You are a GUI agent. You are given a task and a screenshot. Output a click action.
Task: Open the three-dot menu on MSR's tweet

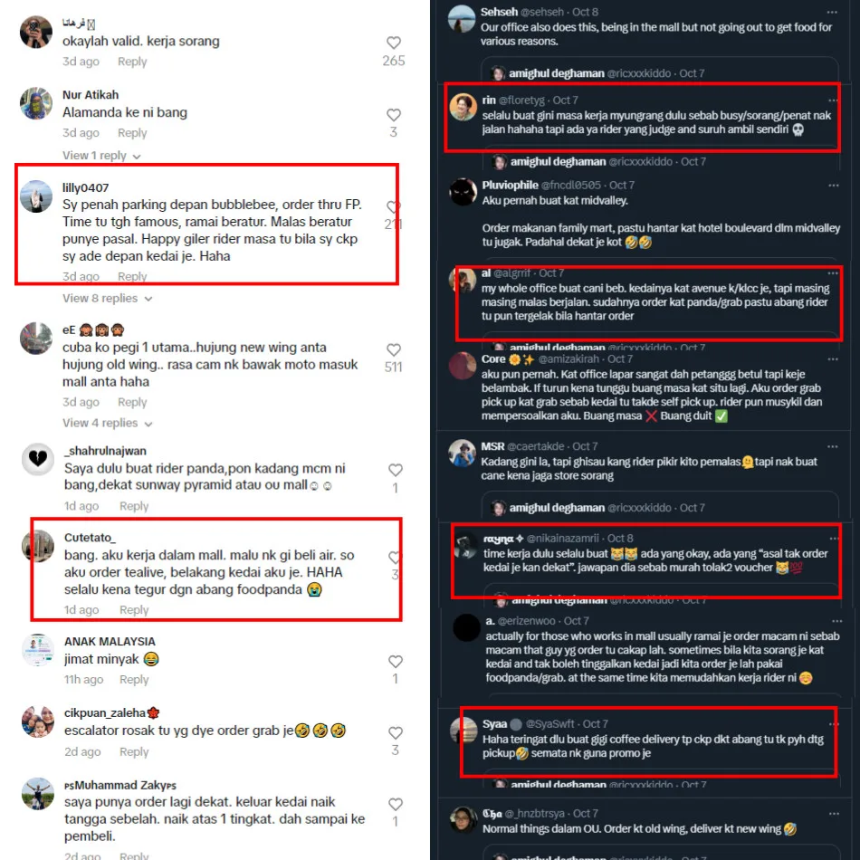833,446
